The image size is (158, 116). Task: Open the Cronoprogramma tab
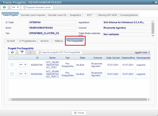[x=129, y=15]
